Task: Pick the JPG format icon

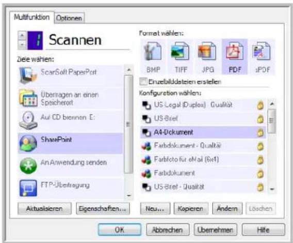Action: point(207,52)
